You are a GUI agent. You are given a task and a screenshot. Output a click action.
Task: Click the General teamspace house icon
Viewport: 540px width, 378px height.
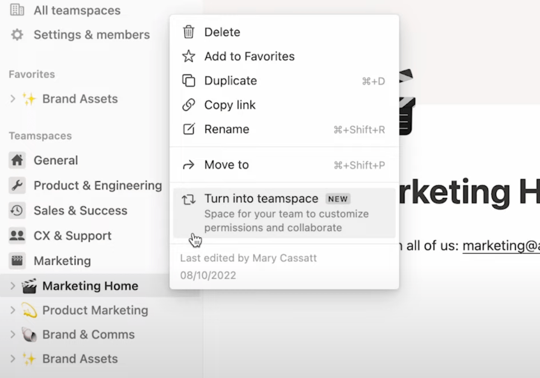coord(17,160)
